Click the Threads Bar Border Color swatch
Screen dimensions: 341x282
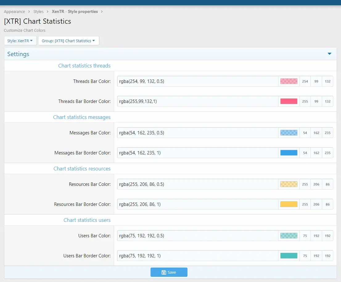tap(289, 101)
